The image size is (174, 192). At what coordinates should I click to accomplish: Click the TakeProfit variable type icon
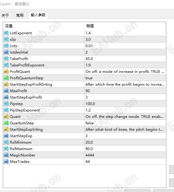[x=6, y=59]
